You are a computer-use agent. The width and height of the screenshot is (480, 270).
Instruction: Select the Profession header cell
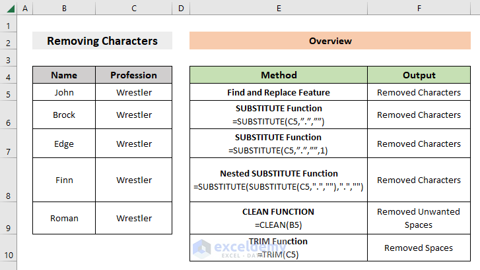(134, 75)
